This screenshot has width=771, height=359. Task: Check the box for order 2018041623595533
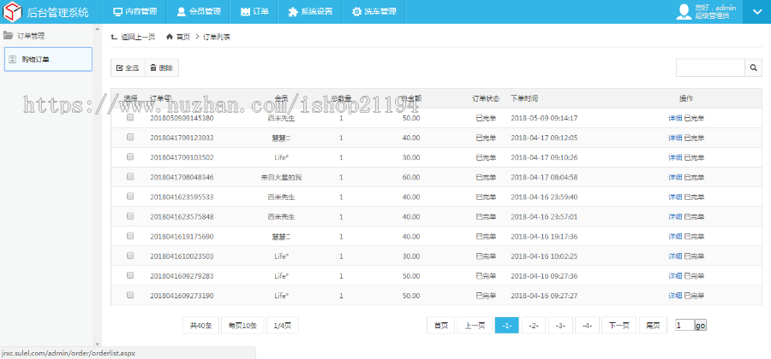130,197
